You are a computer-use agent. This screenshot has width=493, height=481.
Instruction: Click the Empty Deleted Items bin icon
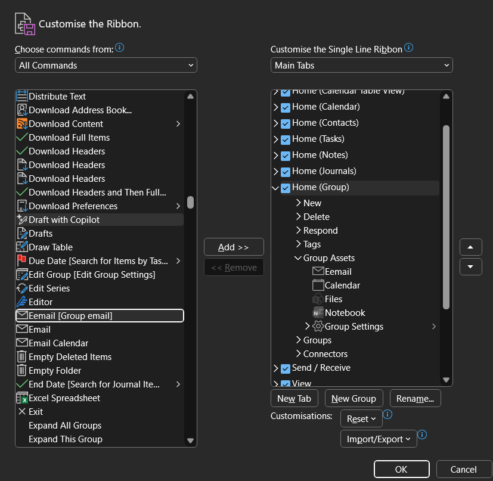point(21,356)
